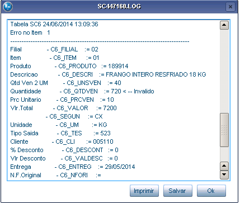This screenshot has height=203, width=240.
Task: Click the FRANGO INTEIRO RESFRIADO description line
Action: (x=108, y=74)
